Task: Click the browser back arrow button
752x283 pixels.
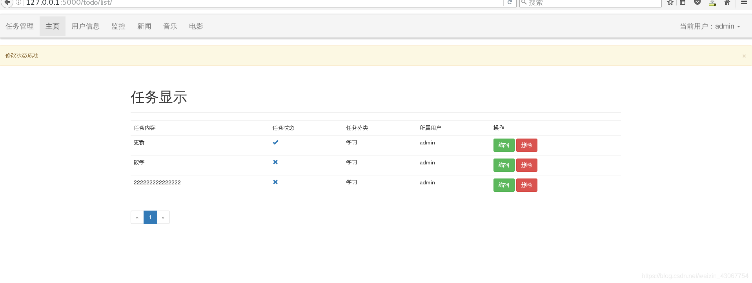Action: 7,2
